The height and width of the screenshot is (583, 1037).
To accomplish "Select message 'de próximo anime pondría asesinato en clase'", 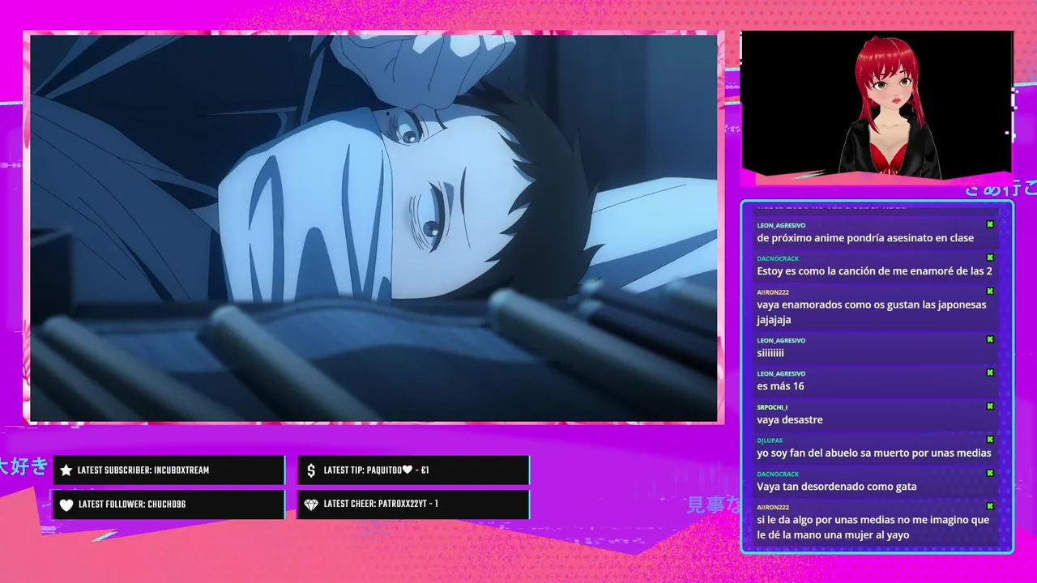I will coord(865,238).
